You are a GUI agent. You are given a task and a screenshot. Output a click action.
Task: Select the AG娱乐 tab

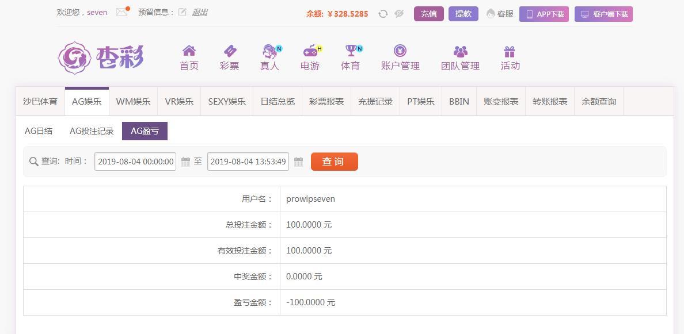pos(87,101)
